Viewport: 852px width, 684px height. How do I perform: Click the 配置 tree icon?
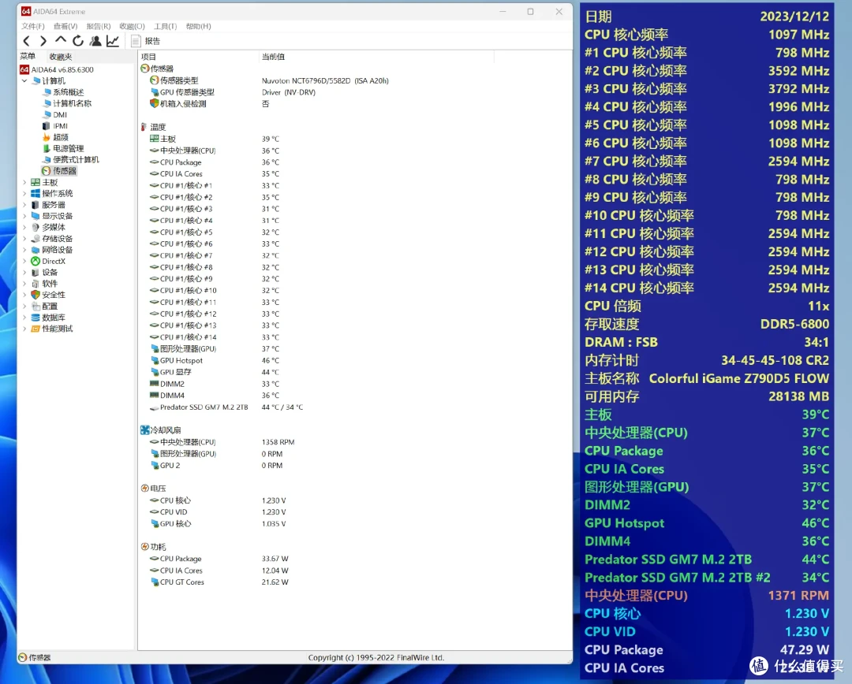[x=35, y=307]
